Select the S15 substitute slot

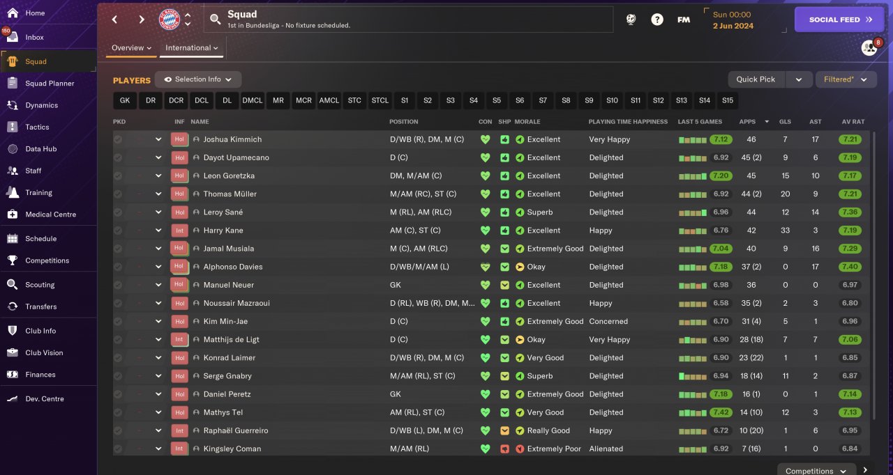[x=728, y=100]
